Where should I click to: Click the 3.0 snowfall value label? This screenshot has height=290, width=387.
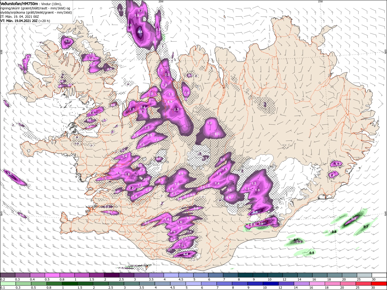point(129,25)
